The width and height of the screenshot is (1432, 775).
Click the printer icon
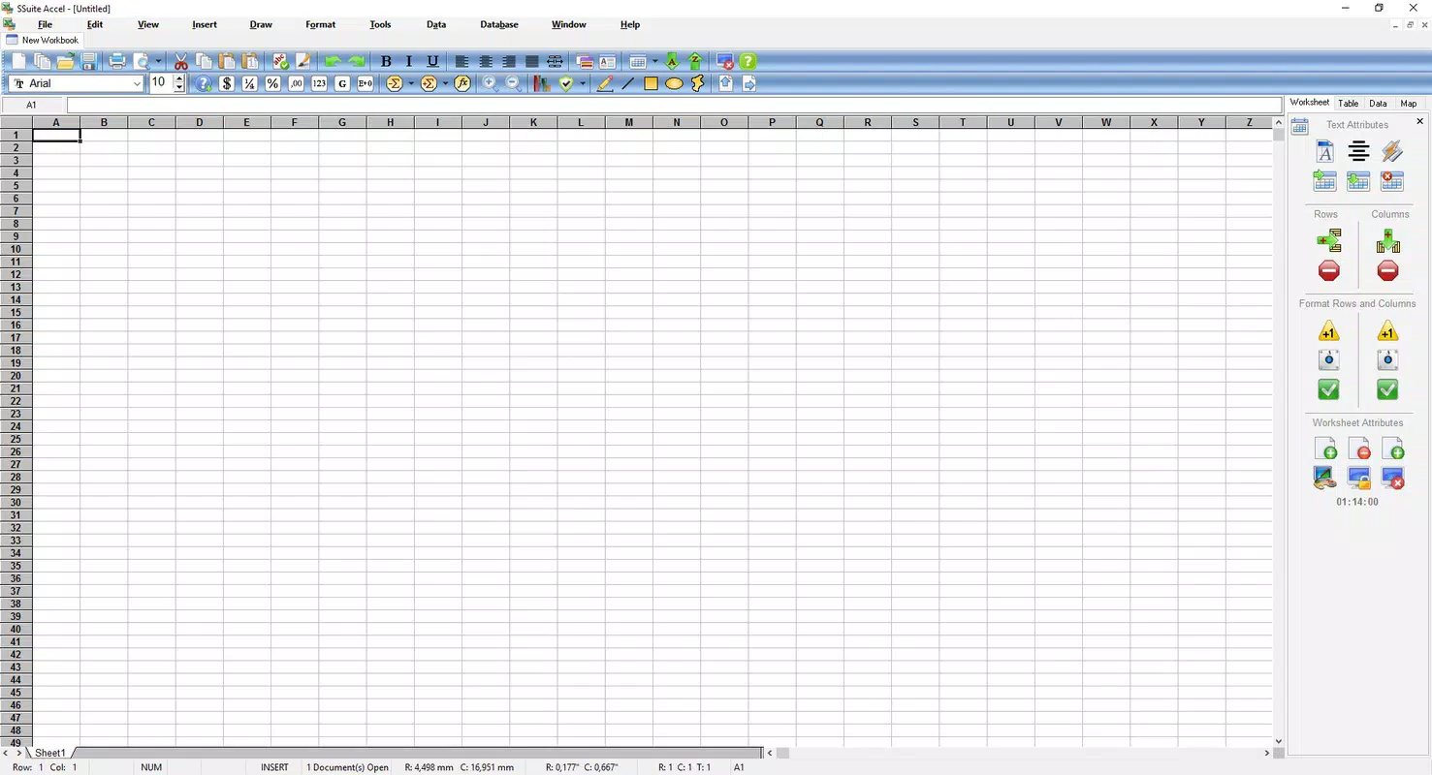[117, 61]
